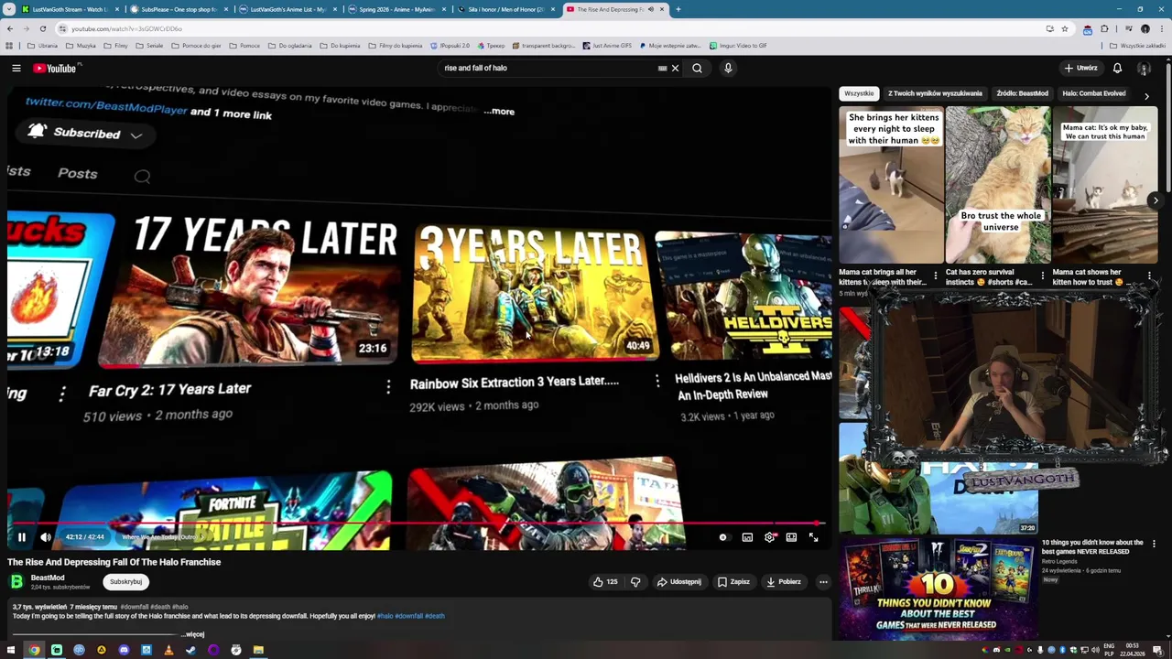Open the Windows Start menu

coord(12,650)
